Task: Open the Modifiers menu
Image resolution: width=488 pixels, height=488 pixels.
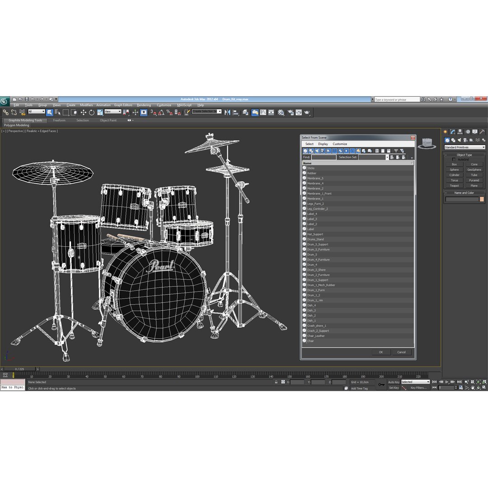Action: click(x=86, y=105)
